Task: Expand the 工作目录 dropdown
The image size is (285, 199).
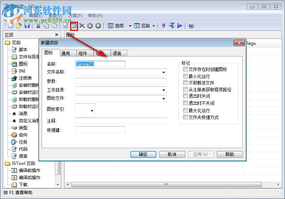Action: click(164, 90)
